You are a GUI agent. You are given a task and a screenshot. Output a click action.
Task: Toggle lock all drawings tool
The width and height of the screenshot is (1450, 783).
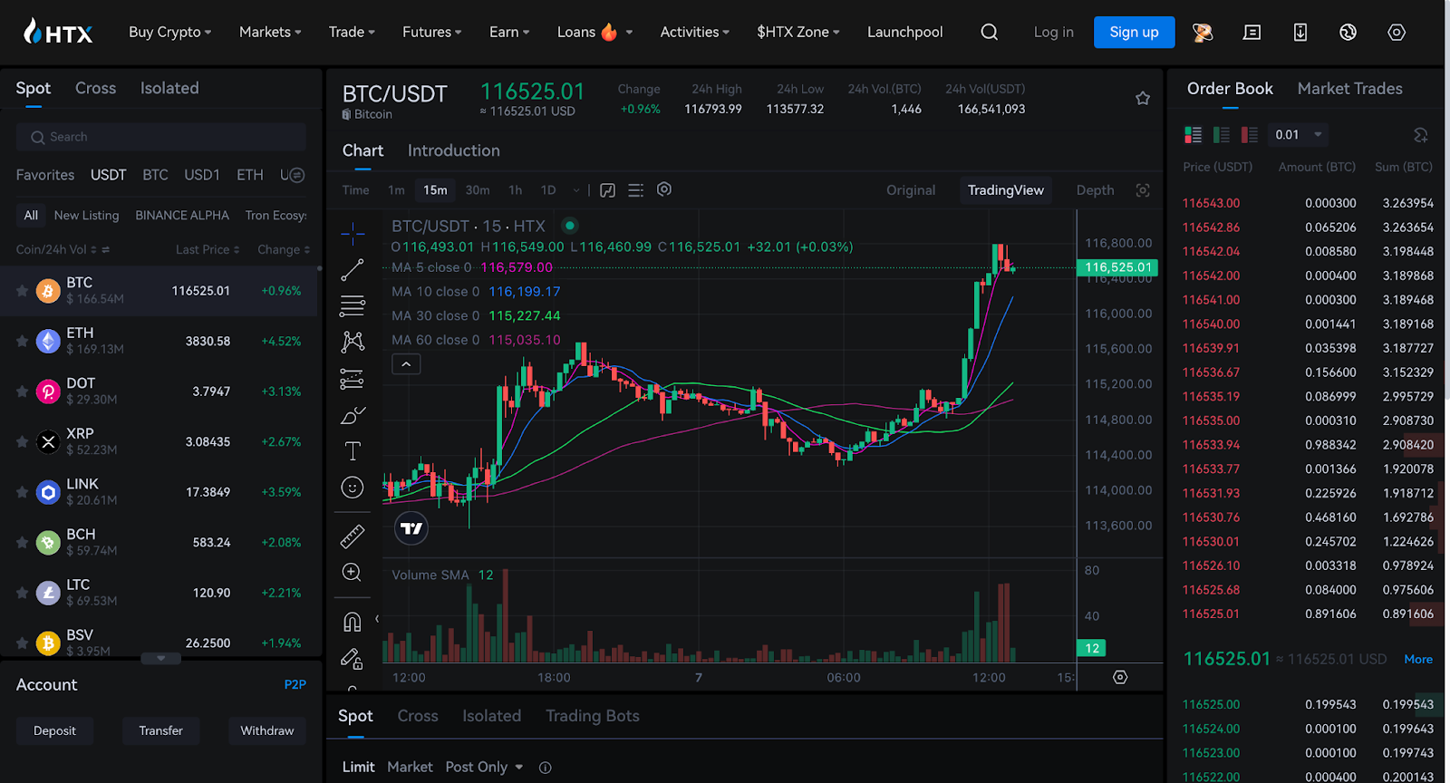coord(353,659)
